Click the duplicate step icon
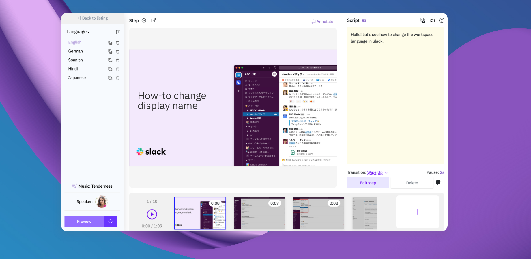Image resolution: width=531 pixels, height=259 pixels. click(439, 183)
